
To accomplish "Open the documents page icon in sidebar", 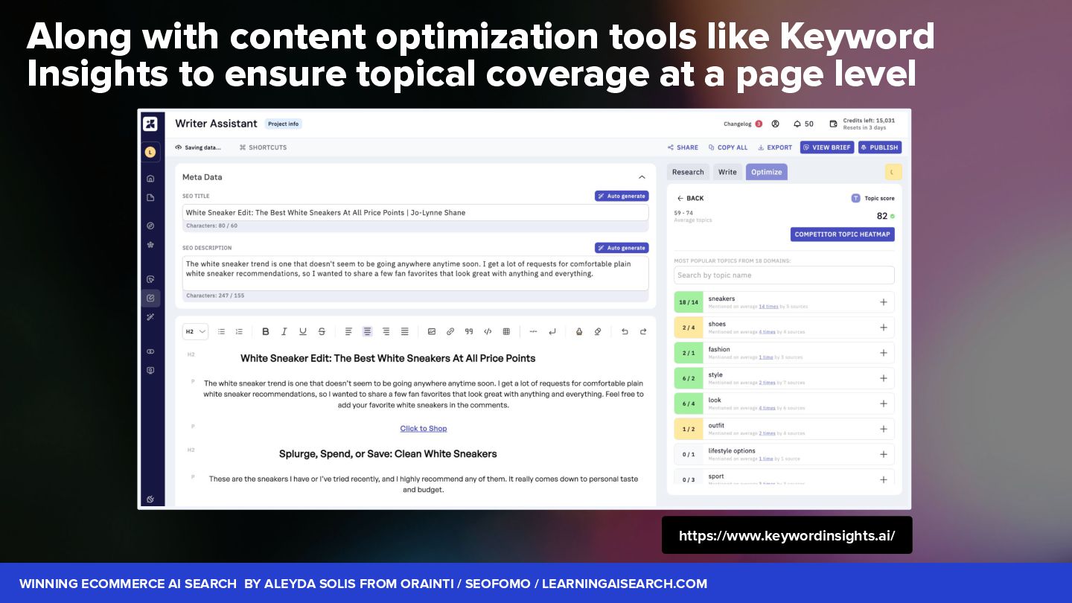I will [150, 197].
